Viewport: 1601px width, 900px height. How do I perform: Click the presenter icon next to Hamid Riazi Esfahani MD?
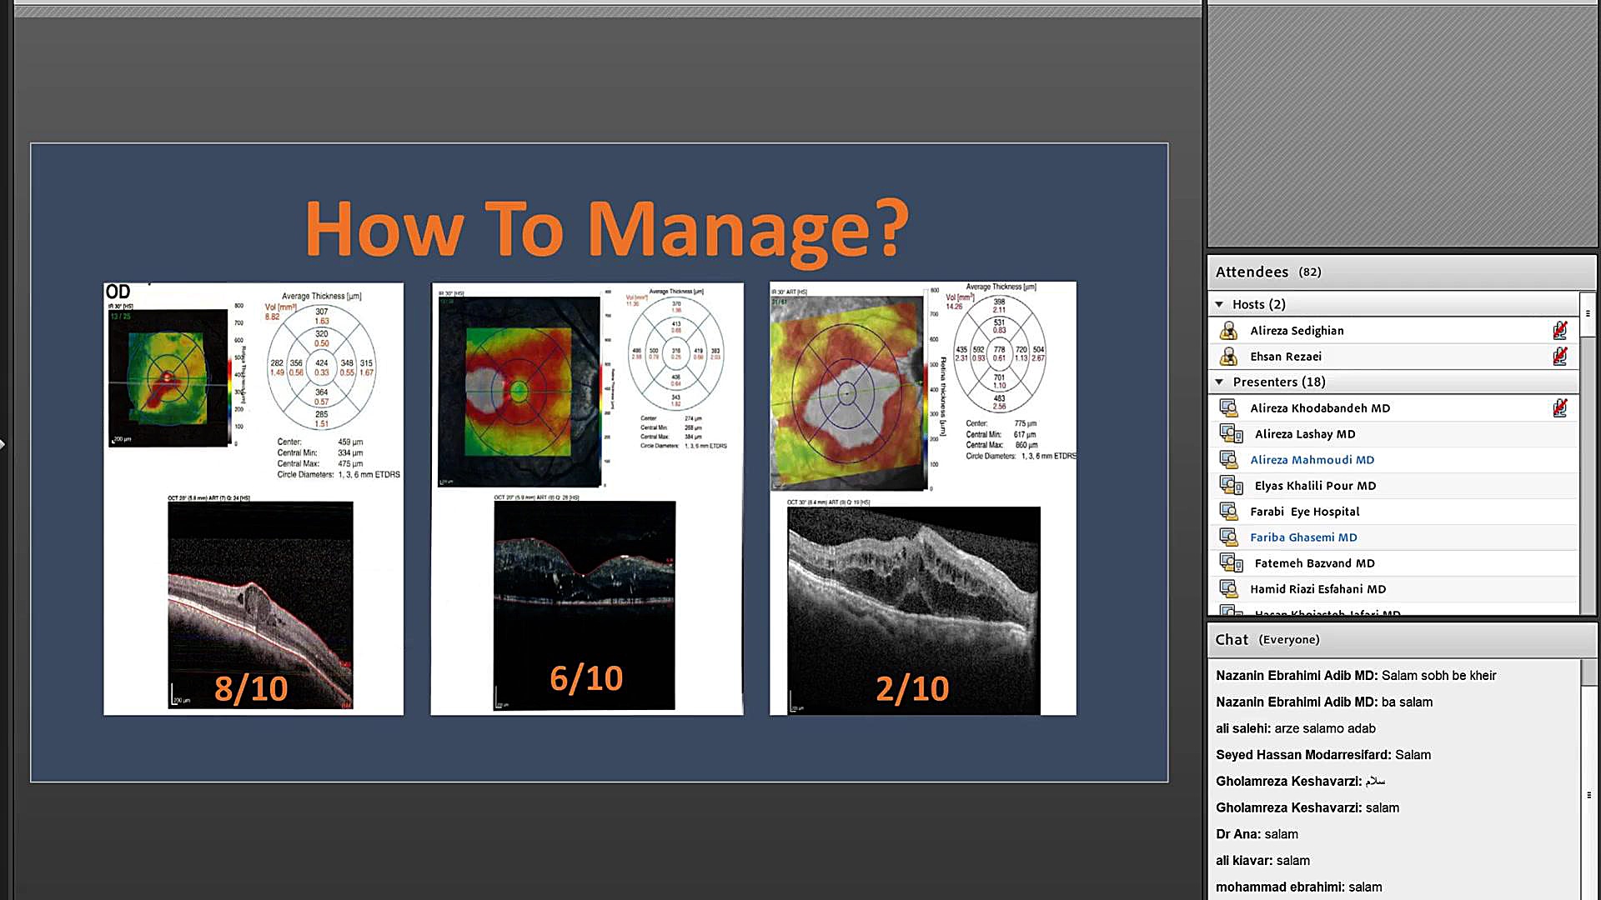point(1228,588)
